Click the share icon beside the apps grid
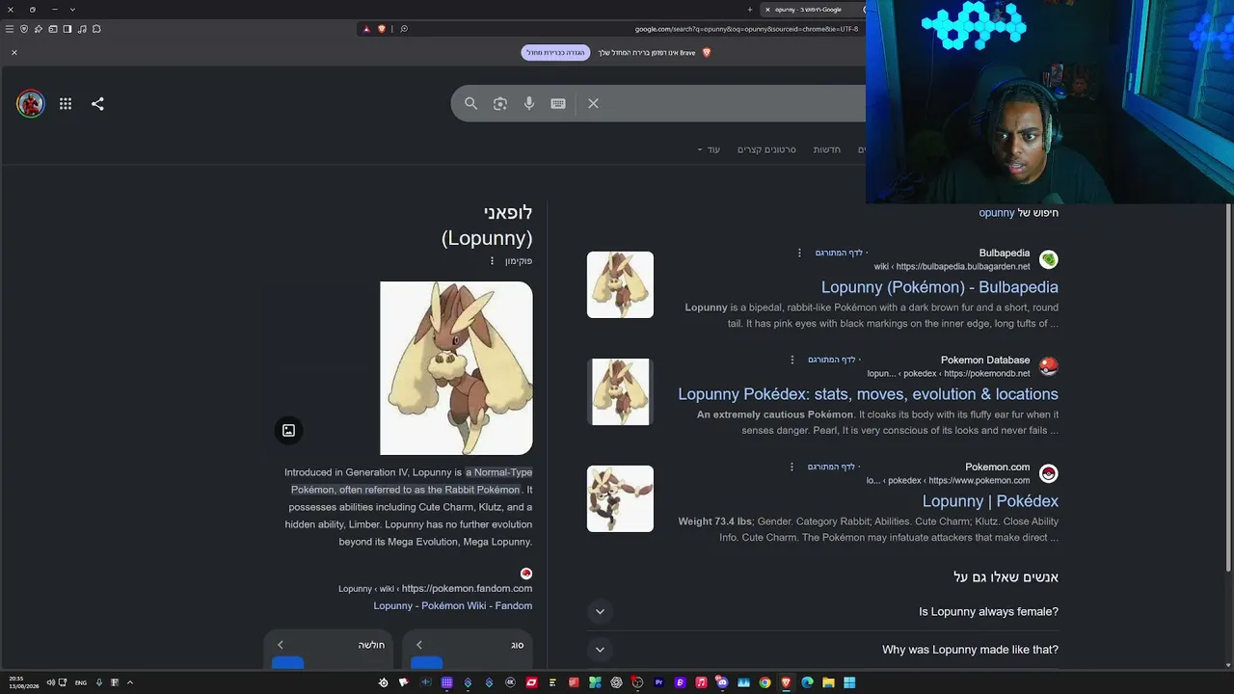The image size is (1234, 694). pos(97,104)
